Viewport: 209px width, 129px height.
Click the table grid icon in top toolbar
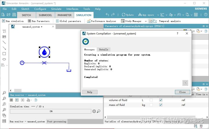point(196,15)
